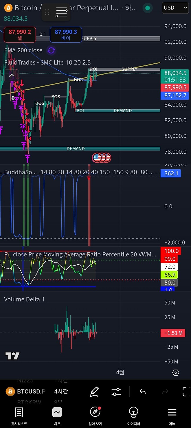Open the USD currency dropdown
The height and width of the screenshot is (428, 191).
(x=176, y=8)
